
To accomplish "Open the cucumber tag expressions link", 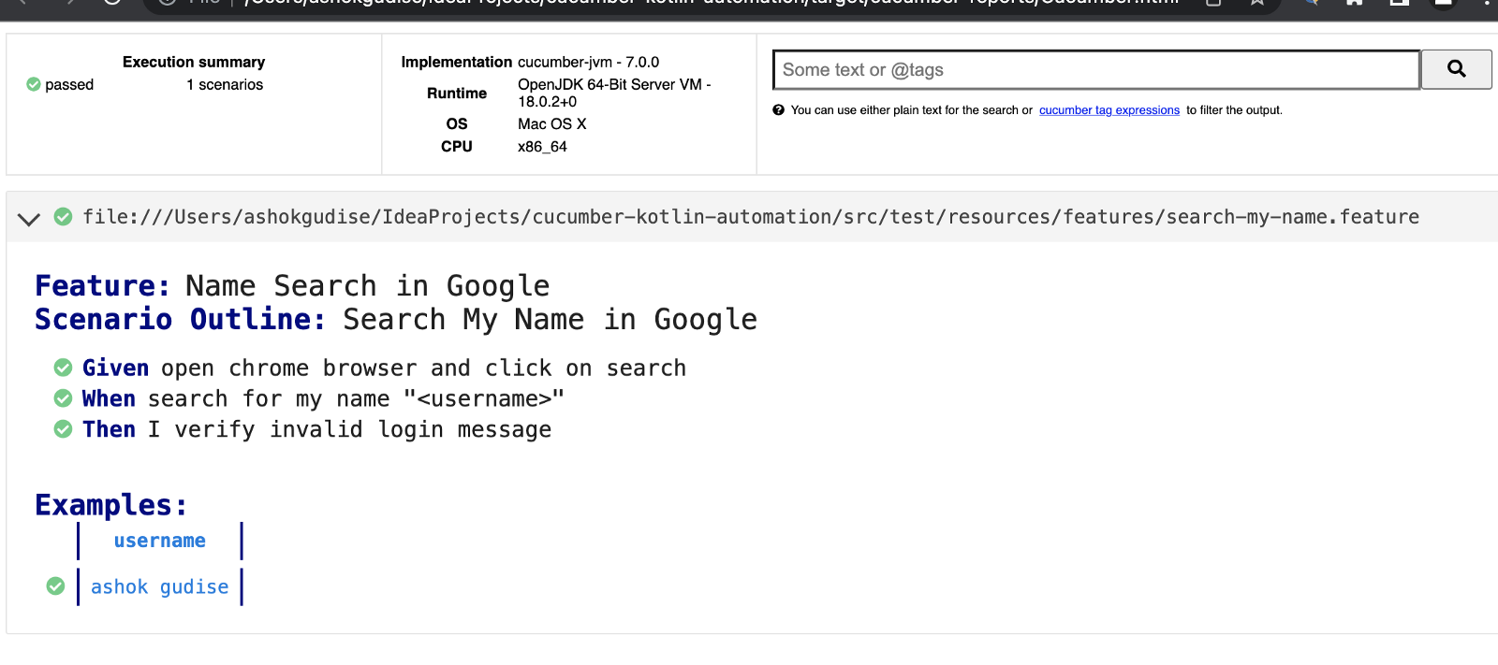I will pyautogui.click(x=1109, y=110).
